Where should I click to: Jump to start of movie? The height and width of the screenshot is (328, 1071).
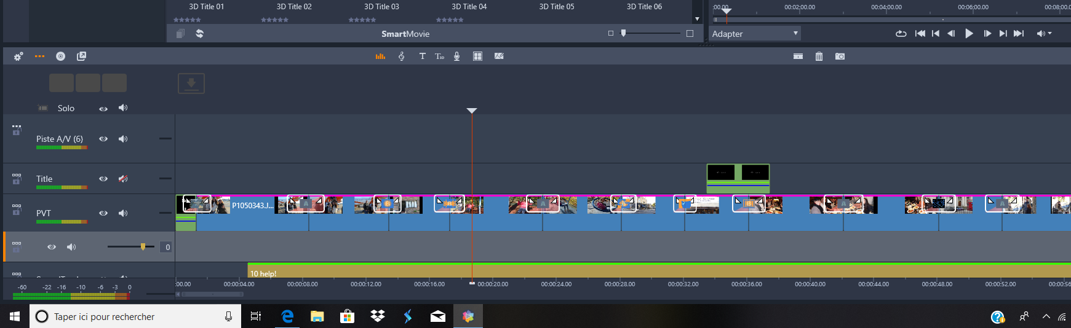(x=920, y=33)
